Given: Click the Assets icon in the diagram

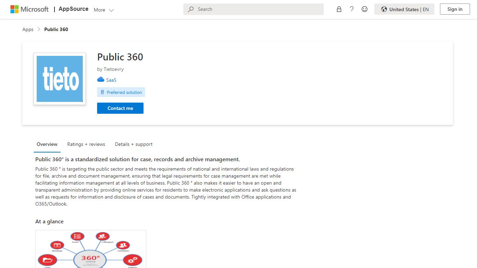Looking at the screenshot, I should coord(77,236).
